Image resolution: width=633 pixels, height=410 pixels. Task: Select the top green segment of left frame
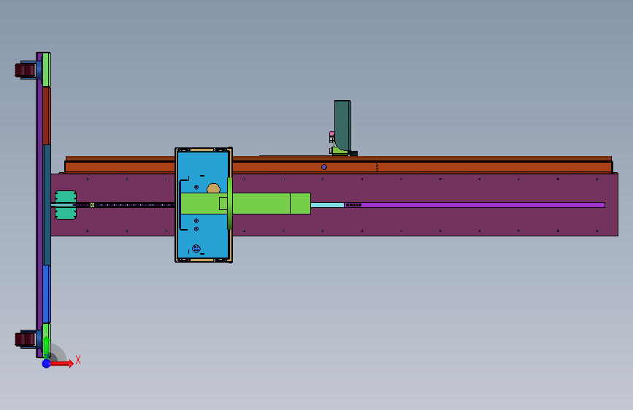tap(47, 69)
